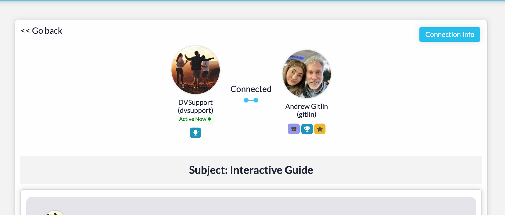This screenshot has height=215, width=505.
Task: Click Andrew Gitlin's yellow star badge
Action: (320, 129)
